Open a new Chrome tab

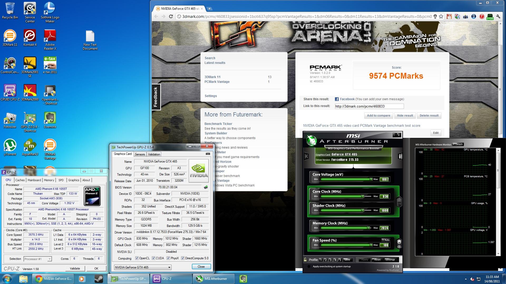[210, 9]
